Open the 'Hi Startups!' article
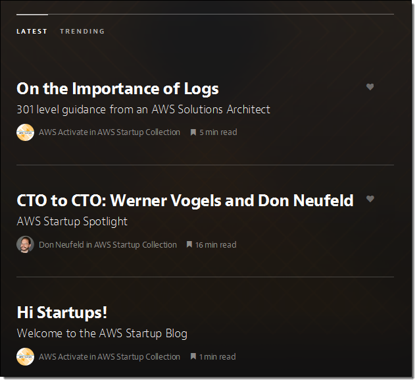 62,312
